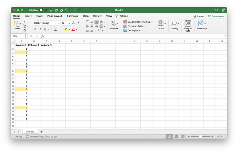This screenshot has width=238, height=153.
Task: Click the Search magnifier in title bar
Action: (217, 10)
